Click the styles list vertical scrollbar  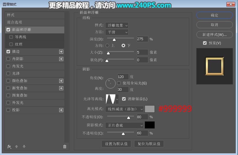point(67,77)
